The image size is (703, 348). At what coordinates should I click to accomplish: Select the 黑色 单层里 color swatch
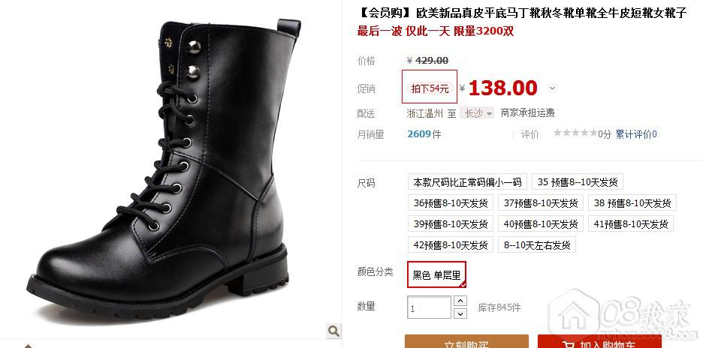pyautogui.click(x=436, y=274)
